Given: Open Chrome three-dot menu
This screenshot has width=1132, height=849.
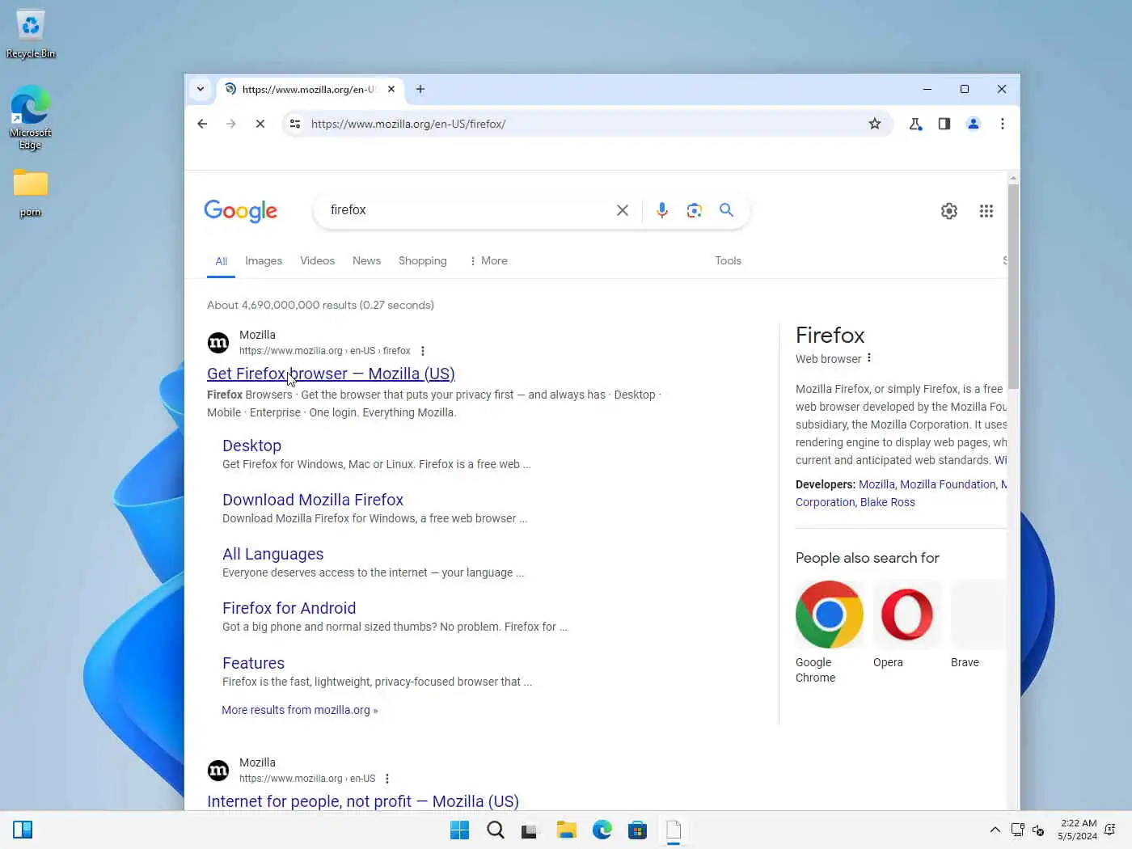Looking at the screenshot, I should point(1003,124).
